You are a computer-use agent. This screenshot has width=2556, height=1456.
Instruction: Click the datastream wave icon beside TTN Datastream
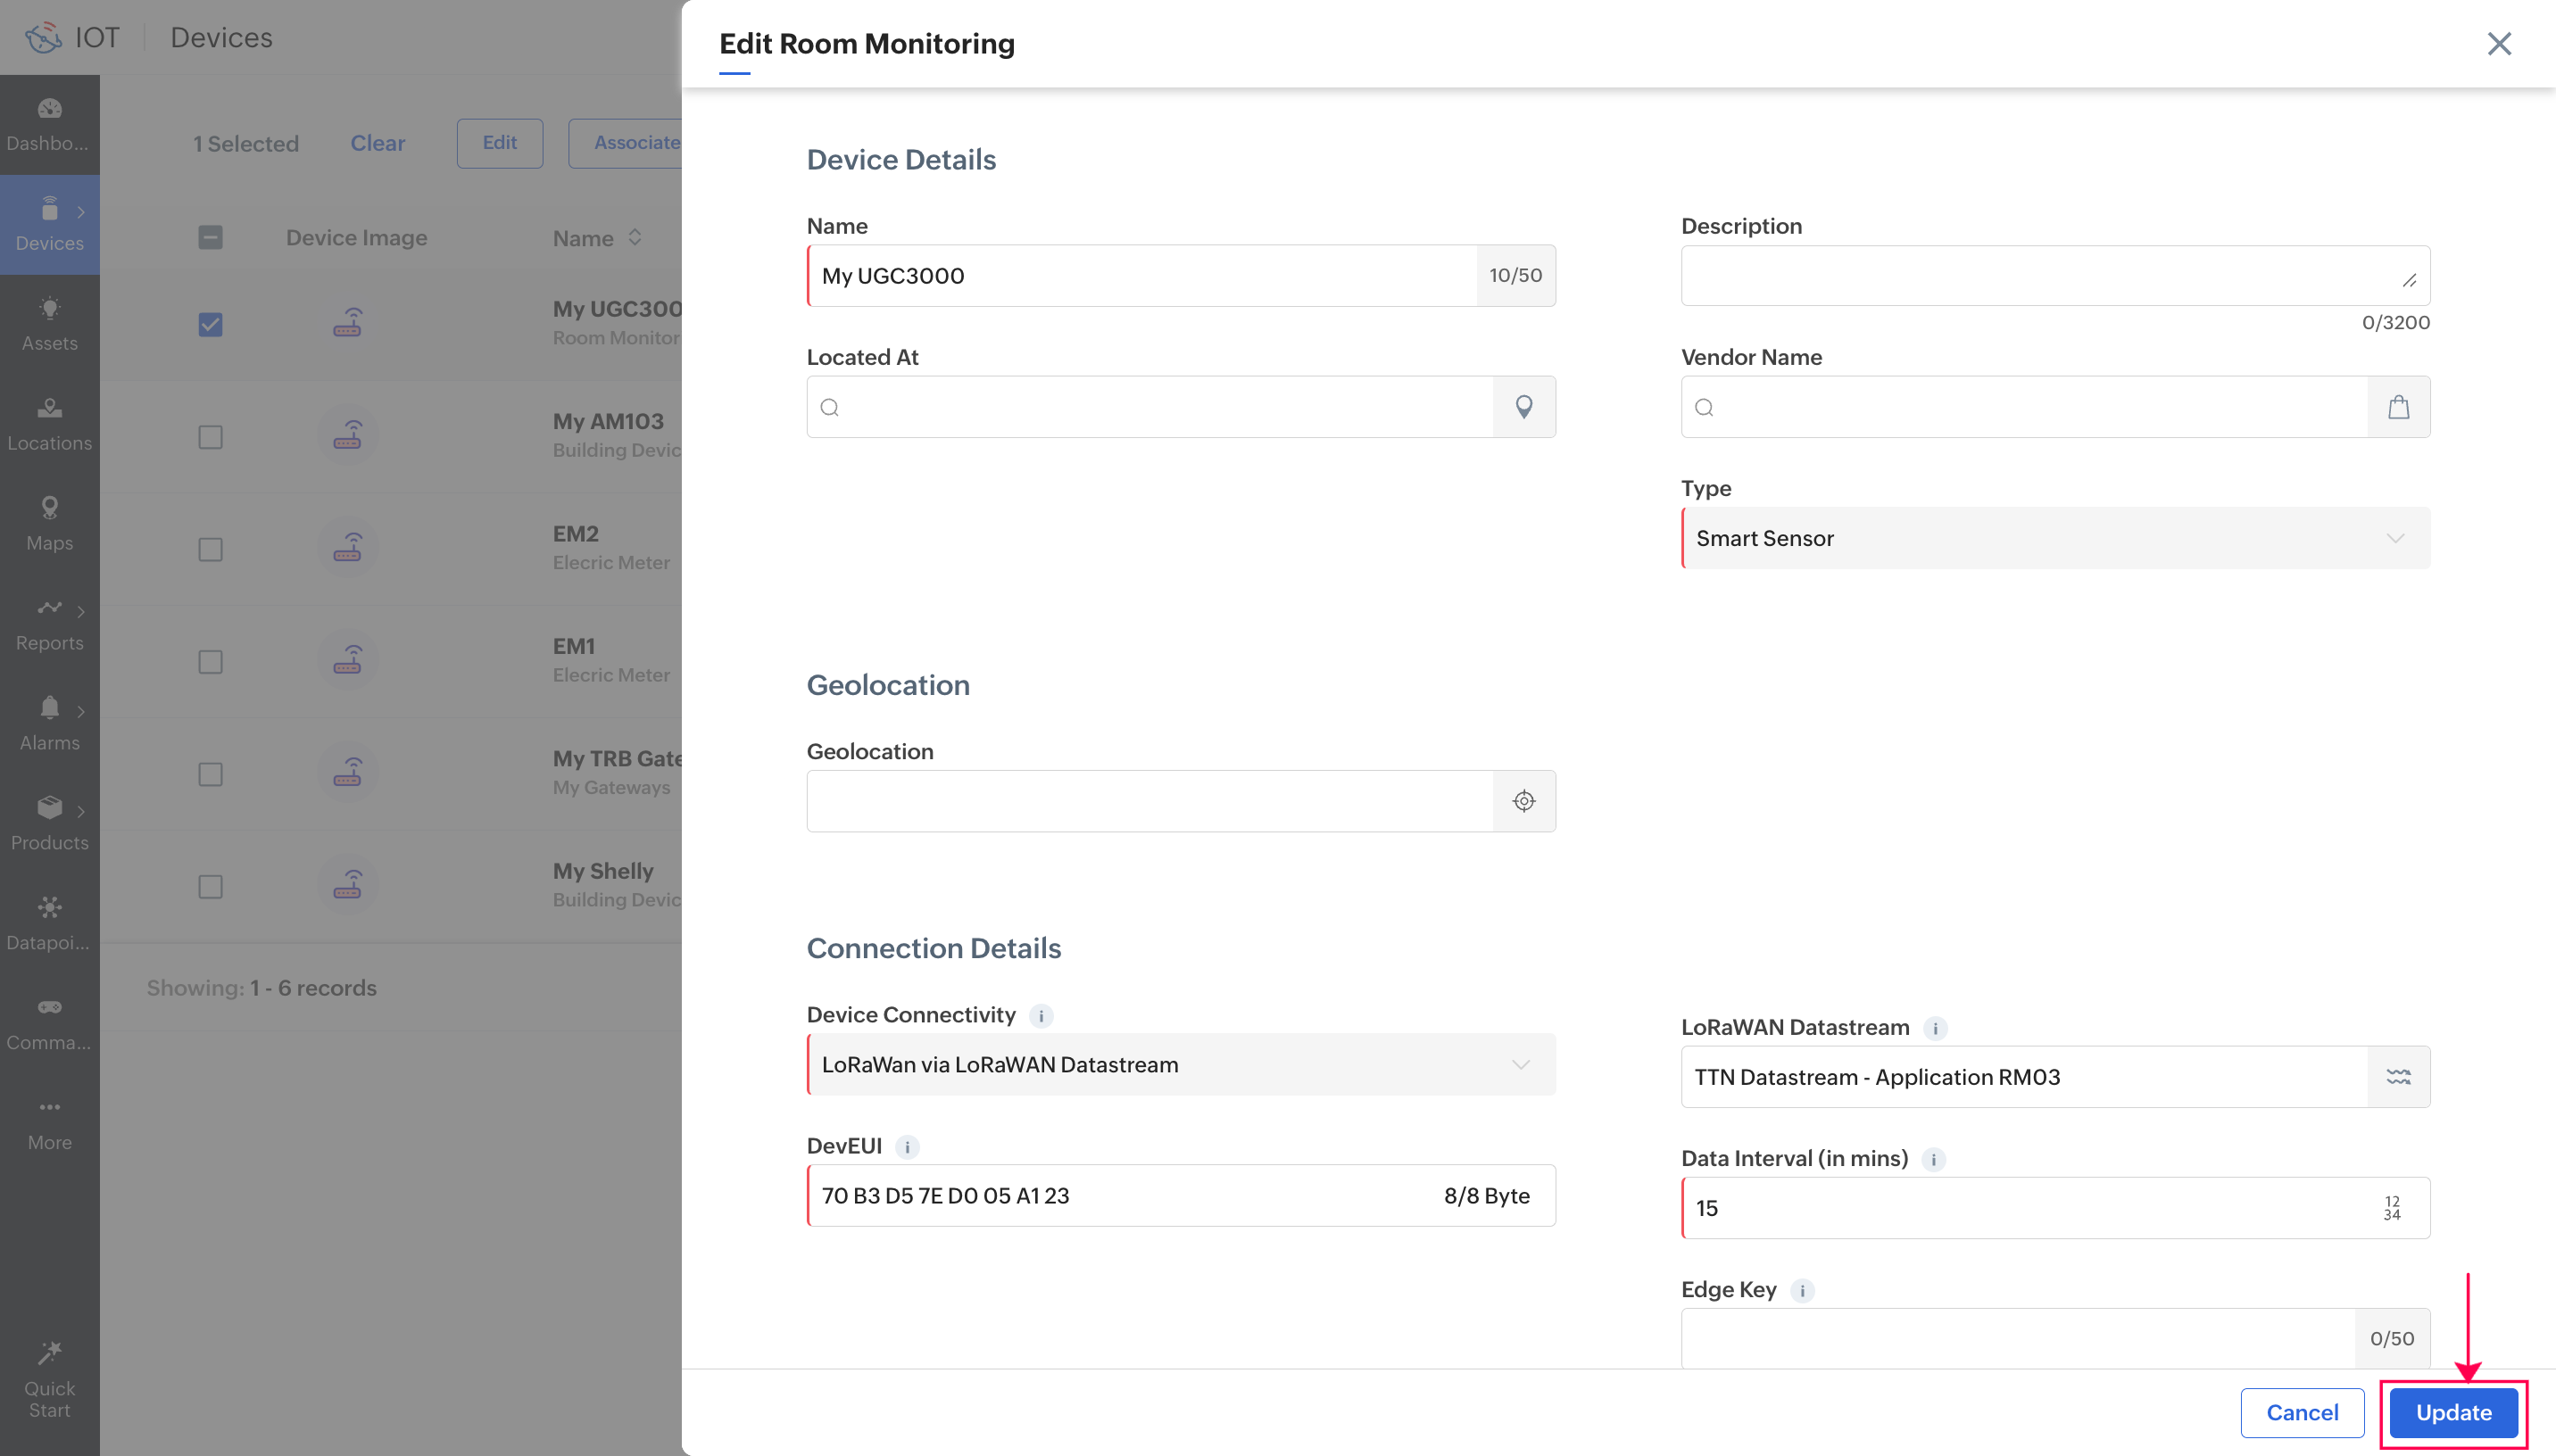[2398, 1077]
